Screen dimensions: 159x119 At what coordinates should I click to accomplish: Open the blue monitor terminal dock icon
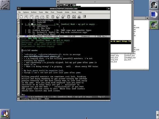coord(154,15)
